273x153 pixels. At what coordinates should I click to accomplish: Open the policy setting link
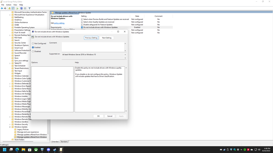pyautogui.click(x=59, y=23)
